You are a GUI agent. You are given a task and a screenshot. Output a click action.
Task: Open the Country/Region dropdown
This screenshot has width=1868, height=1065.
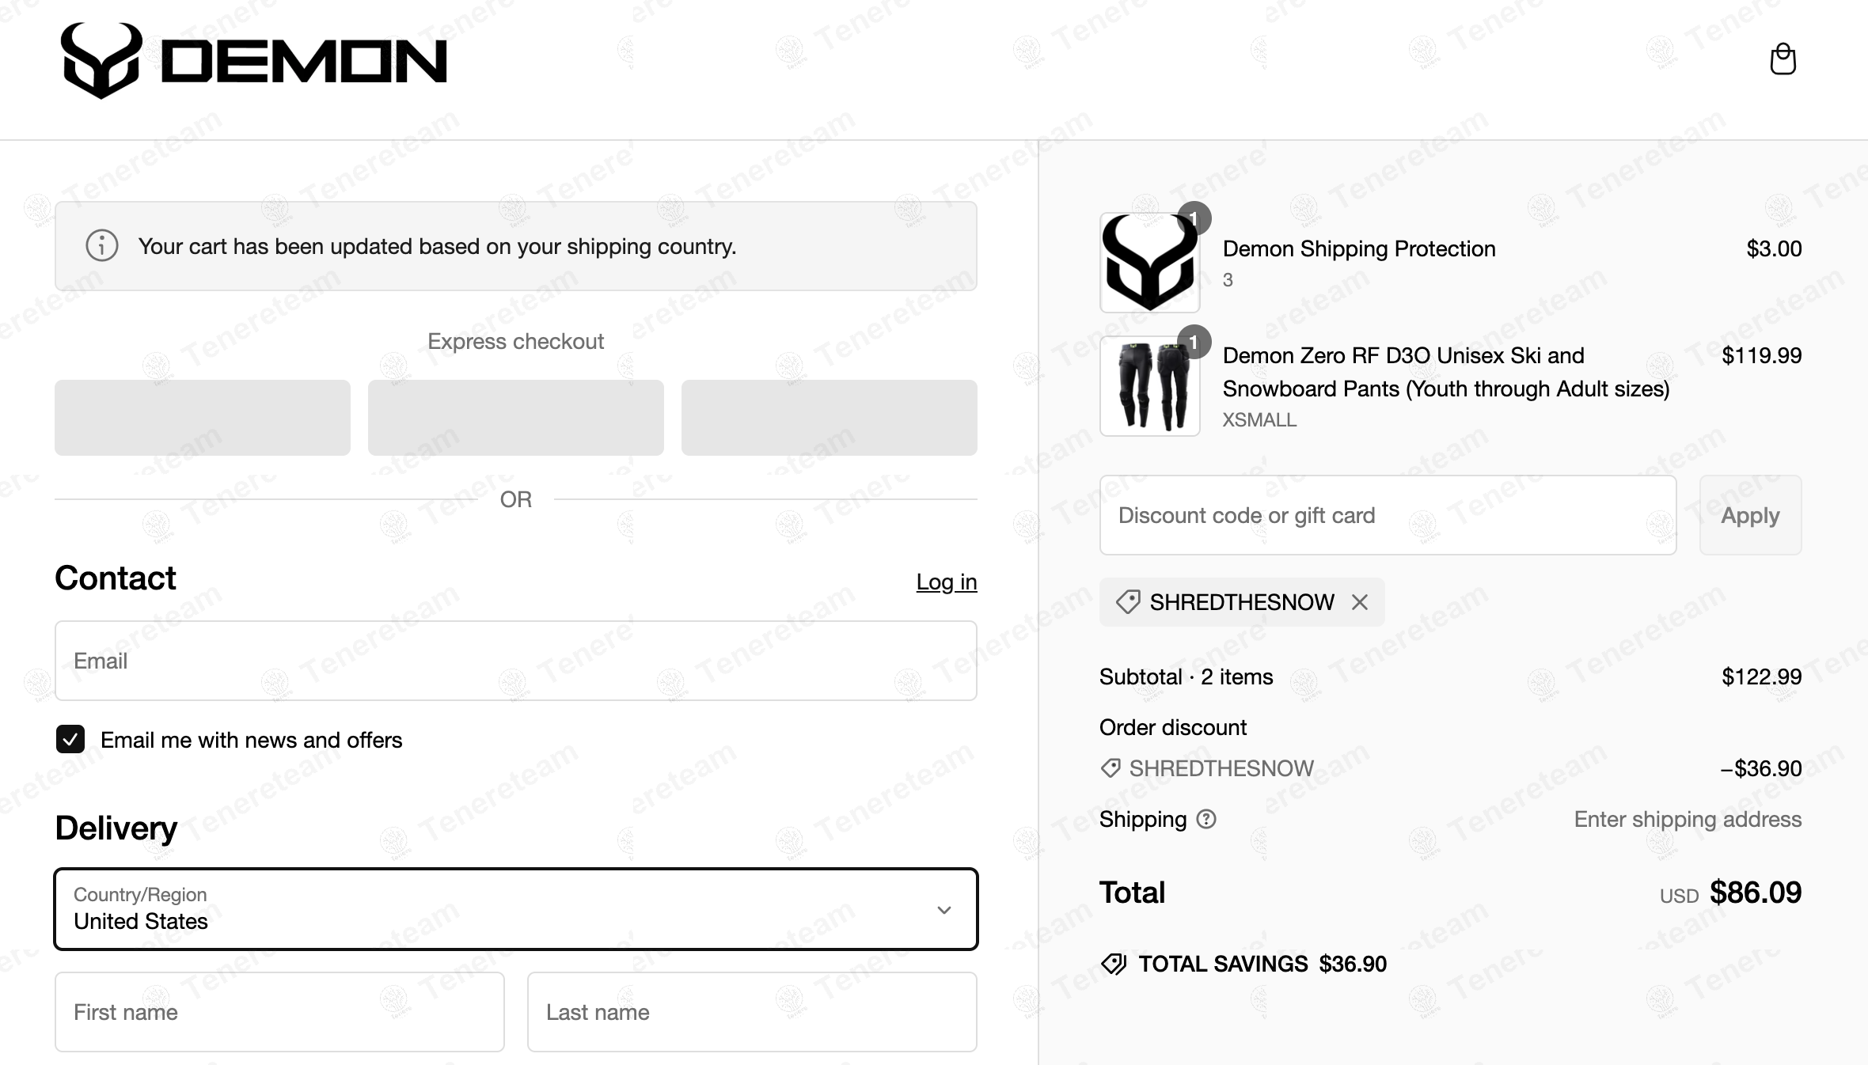(515, 909)
